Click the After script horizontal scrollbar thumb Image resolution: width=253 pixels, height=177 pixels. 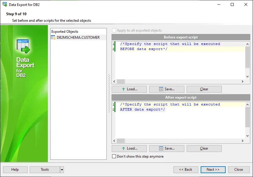point(121,141)
